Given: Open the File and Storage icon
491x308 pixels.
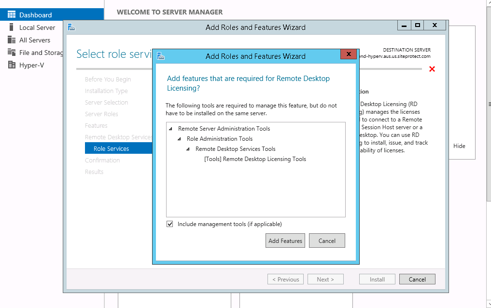Looking at the screenshot, I should pos(12,52).
